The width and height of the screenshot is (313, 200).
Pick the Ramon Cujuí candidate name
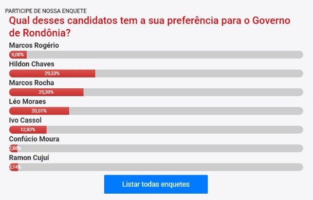point(30,158)
